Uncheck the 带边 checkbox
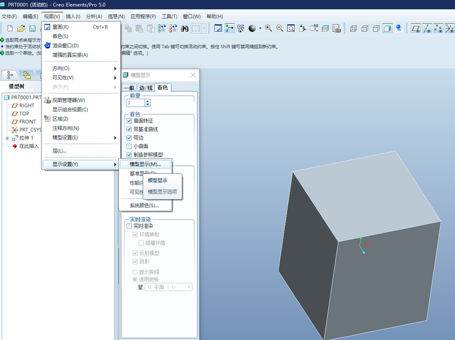This screenshot has height=340, width=455. [x=129, y=137]
